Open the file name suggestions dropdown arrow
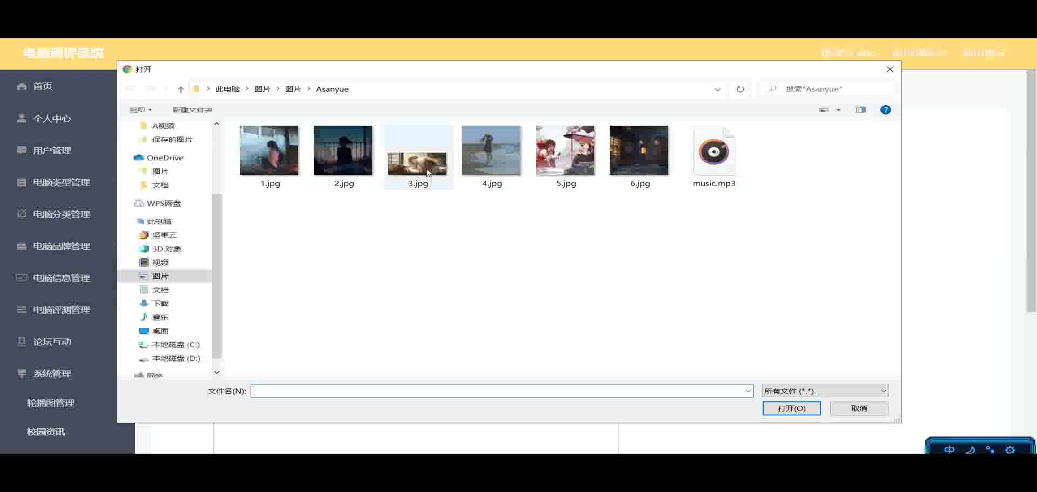Image resolution: width=1037 pixels, height=492 pixels. click(749, 391)
